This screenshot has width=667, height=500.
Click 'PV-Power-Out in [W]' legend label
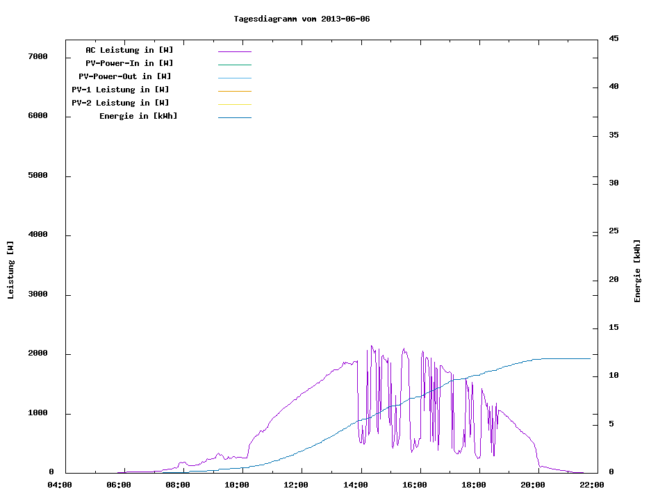pos(125,76)
